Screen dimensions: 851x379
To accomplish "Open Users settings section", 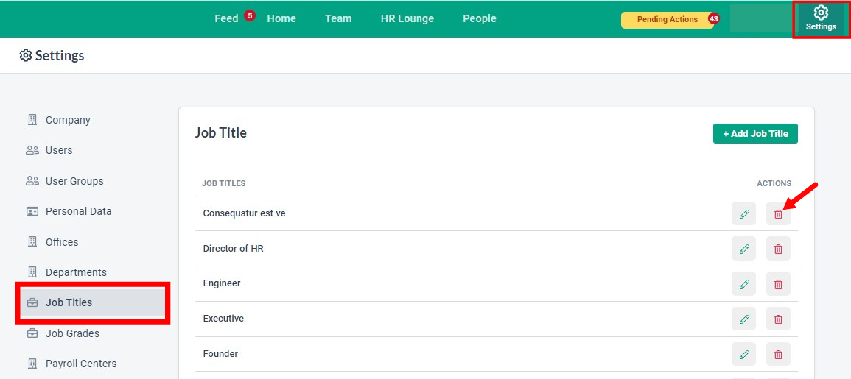I will [49, 150].
